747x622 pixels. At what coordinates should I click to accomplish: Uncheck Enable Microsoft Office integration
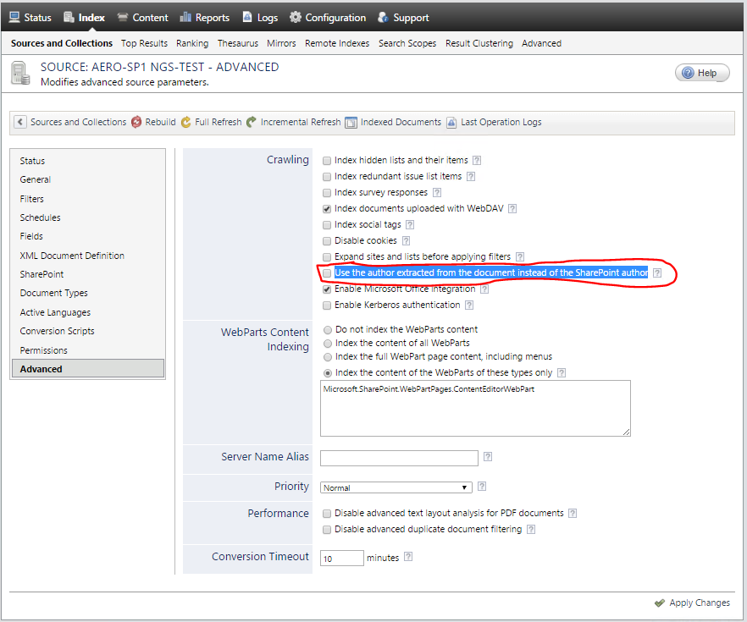click(x=327, y=289)
